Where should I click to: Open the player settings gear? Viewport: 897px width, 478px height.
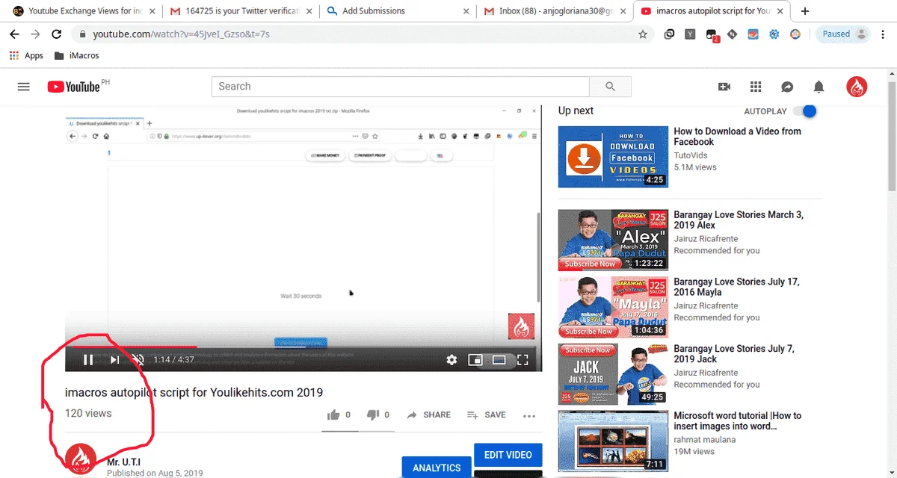pos(451,360)
